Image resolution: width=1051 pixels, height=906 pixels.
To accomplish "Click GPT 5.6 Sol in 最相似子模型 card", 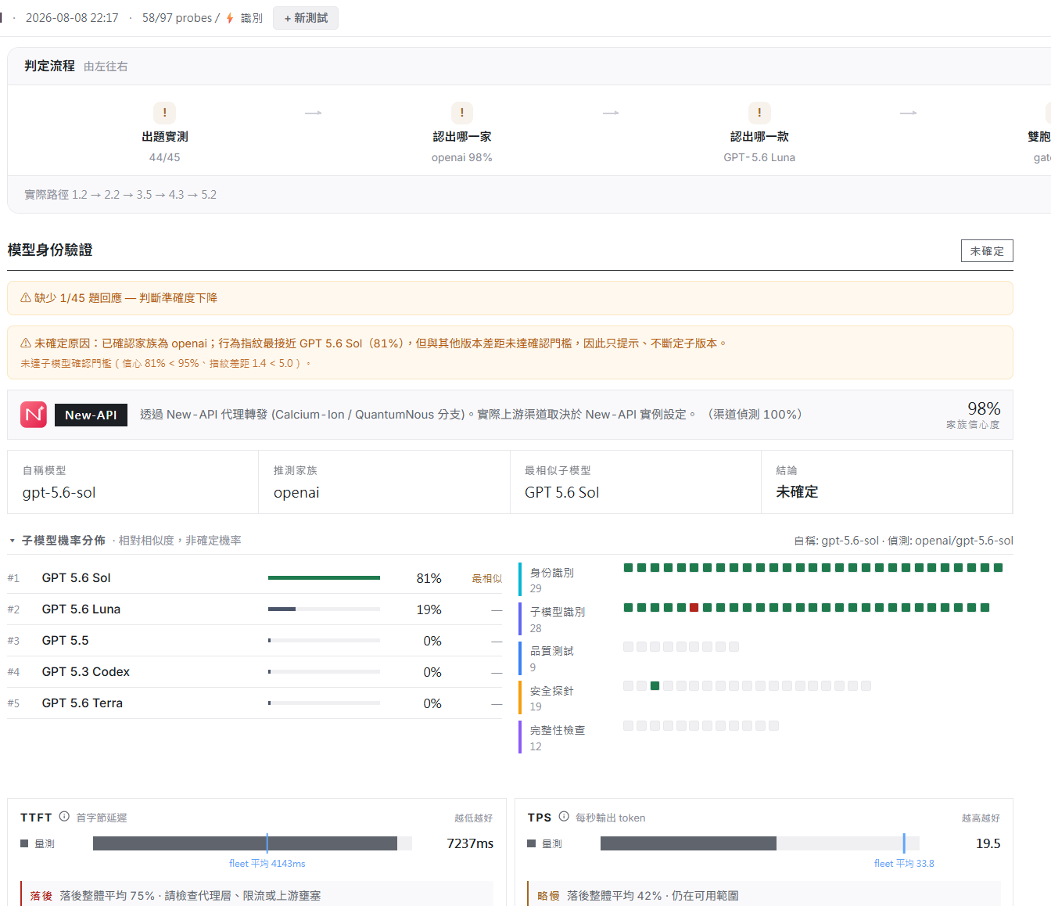I will (561, 492).
